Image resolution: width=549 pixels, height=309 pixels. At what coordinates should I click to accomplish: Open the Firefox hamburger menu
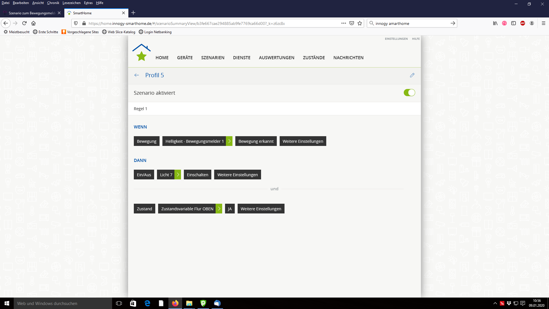(544, 23)
